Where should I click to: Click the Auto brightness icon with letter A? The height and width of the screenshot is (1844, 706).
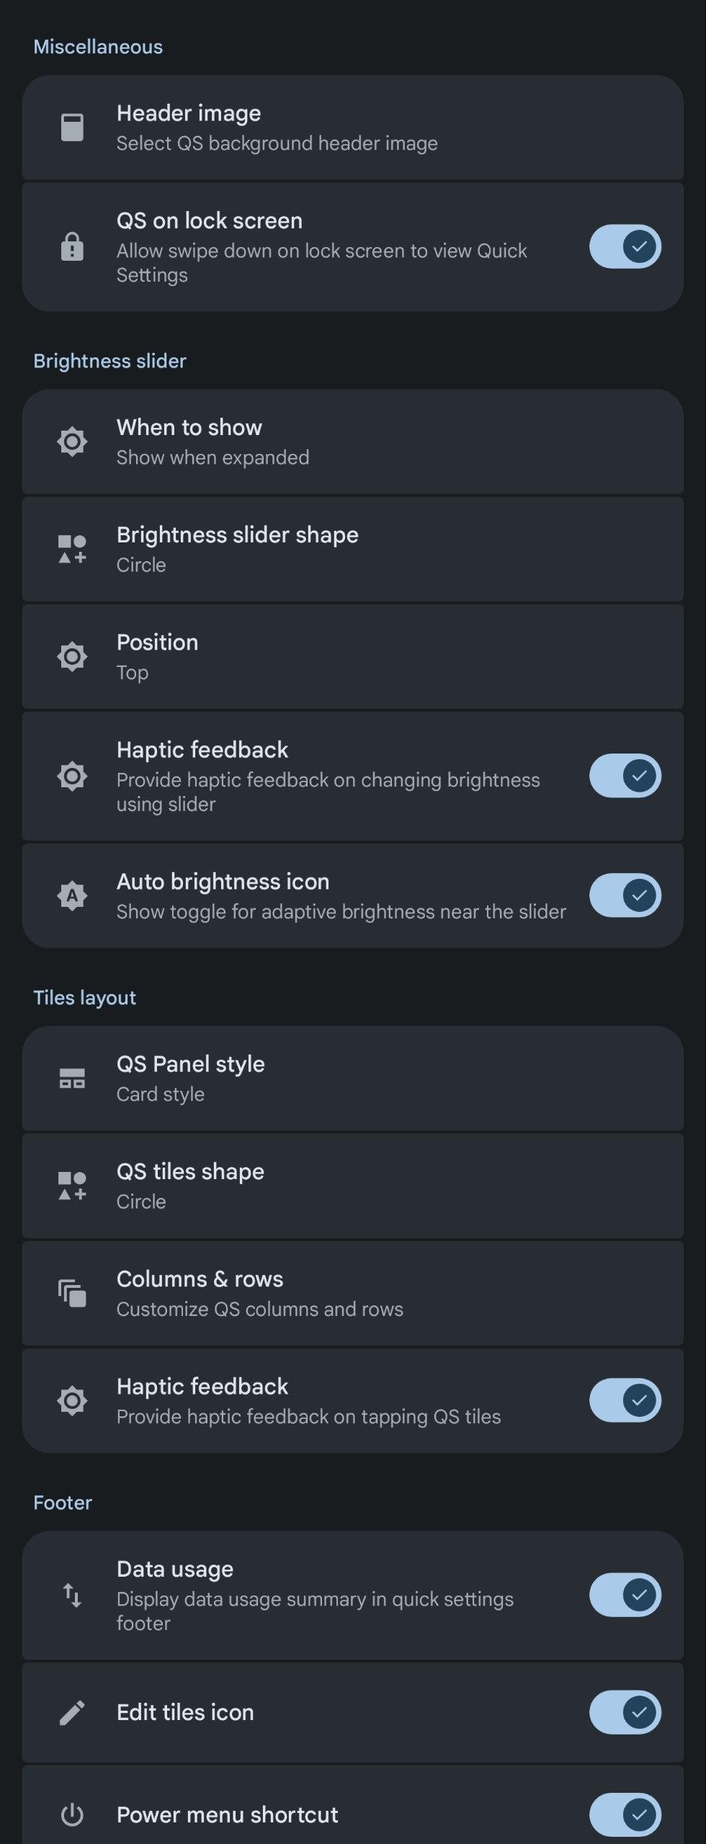point(72,895)
